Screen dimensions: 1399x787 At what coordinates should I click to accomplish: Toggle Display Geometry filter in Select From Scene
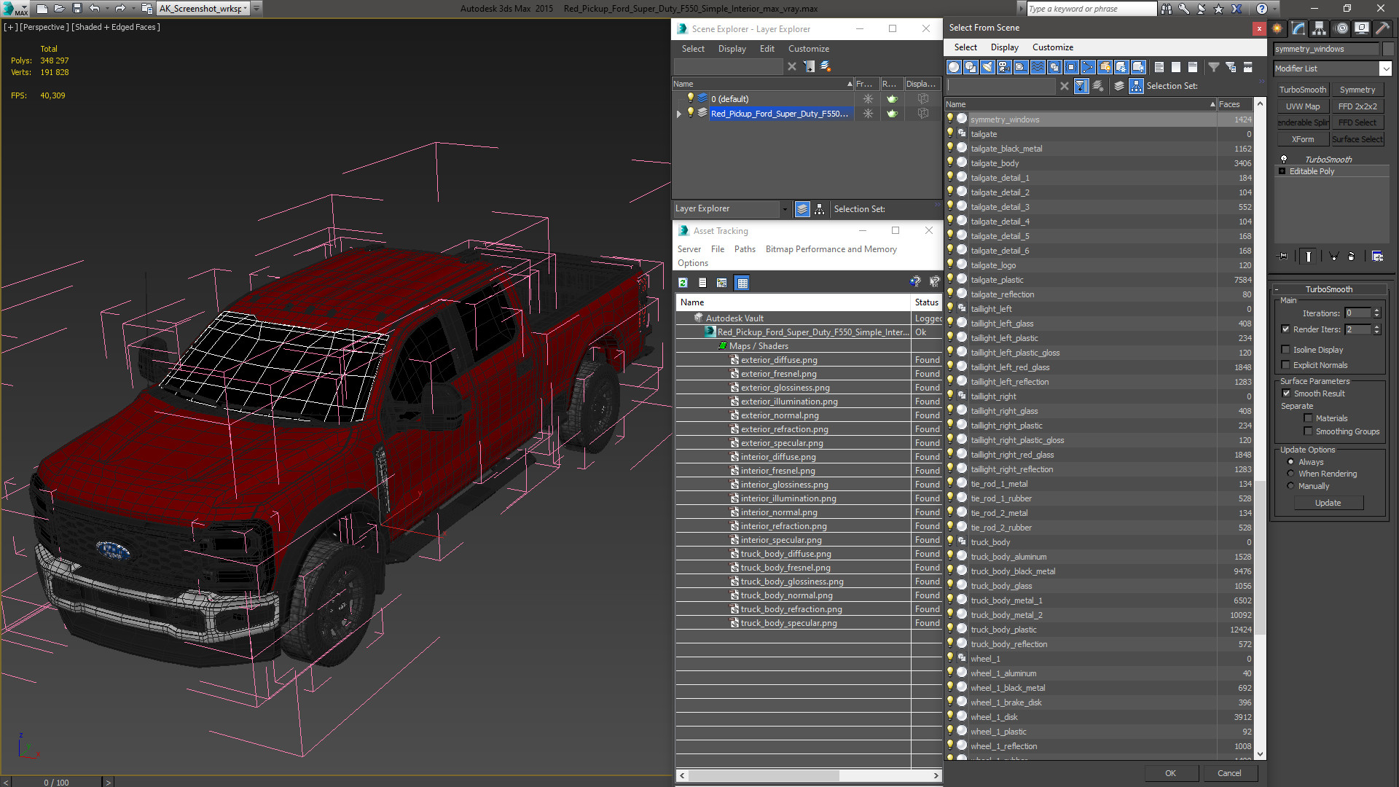click(954, 67)
